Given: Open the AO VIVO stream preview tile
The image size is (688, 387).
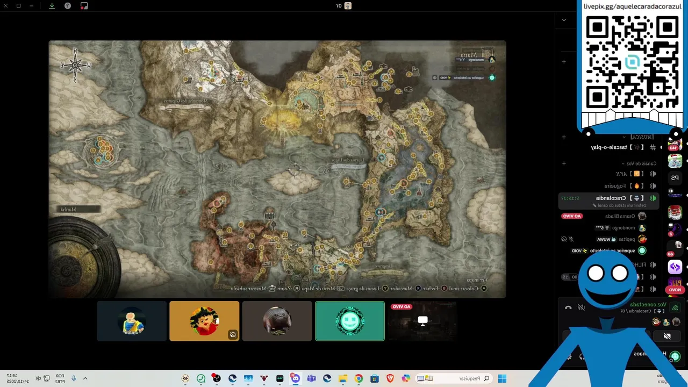Looking at the screenshot, I should point(422,321).
